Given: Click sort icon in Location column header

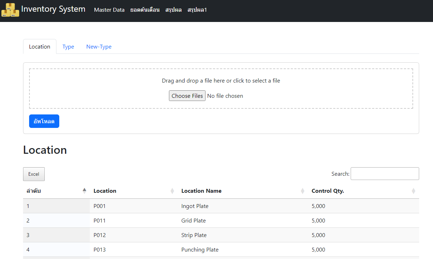Looking at the screenshot, I should click(x=172, y=191).
